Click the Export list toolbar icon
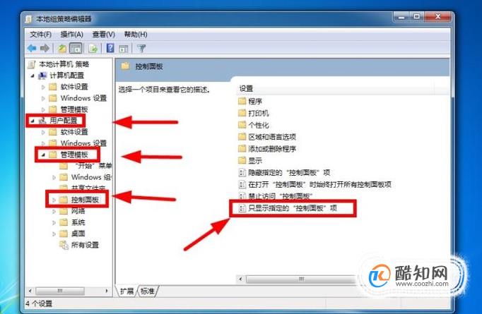 pos(93,48)
